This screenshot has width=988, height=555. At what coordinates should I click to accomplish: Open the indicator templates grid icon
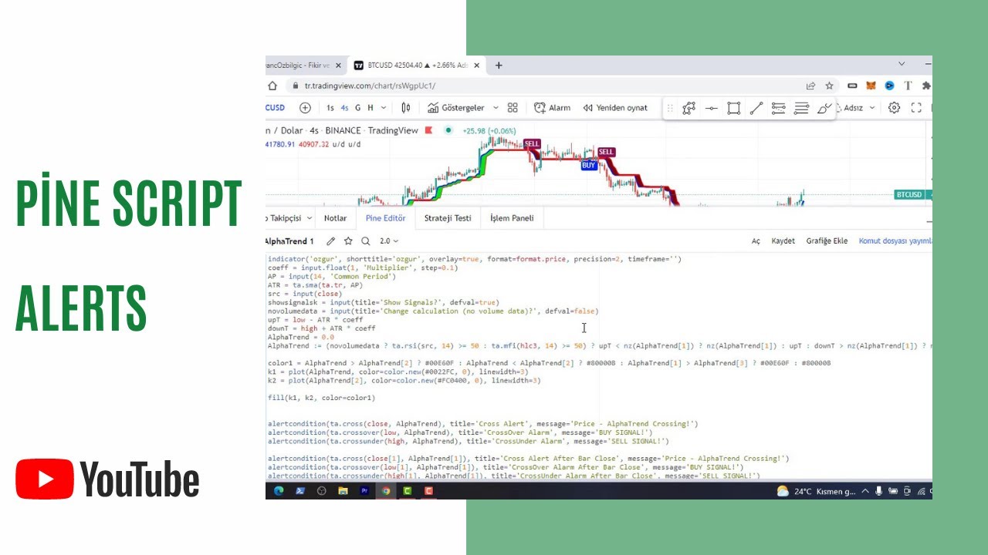point(513,108)
